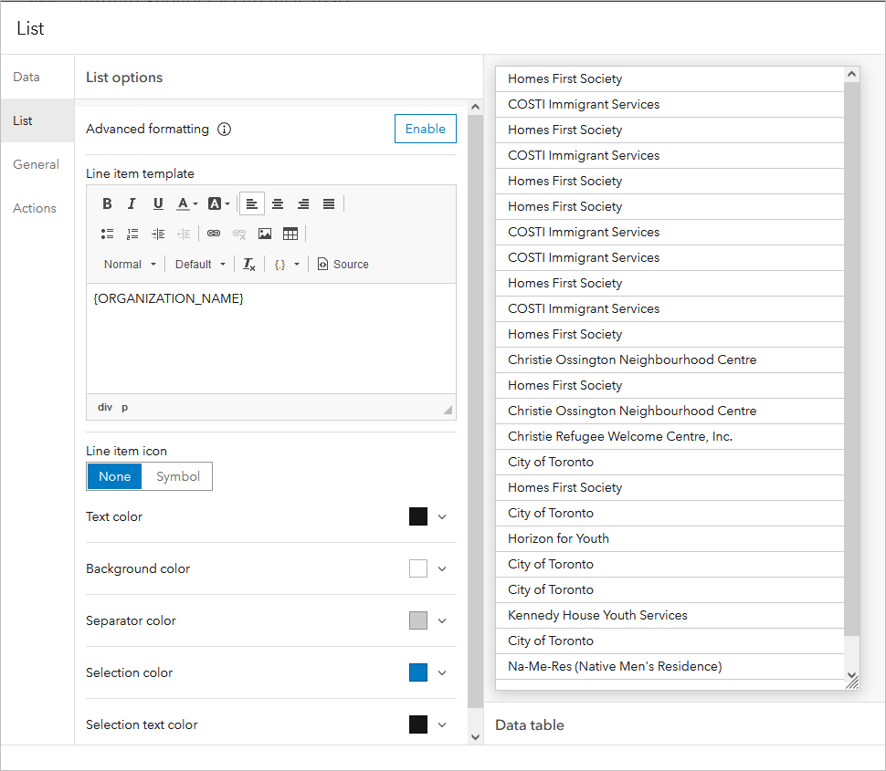
Task: Click the white Background color swatch
Action: [418, 568]
